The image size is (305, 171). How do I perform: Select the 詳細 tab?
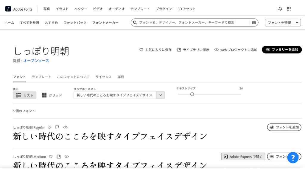point(121,77)
